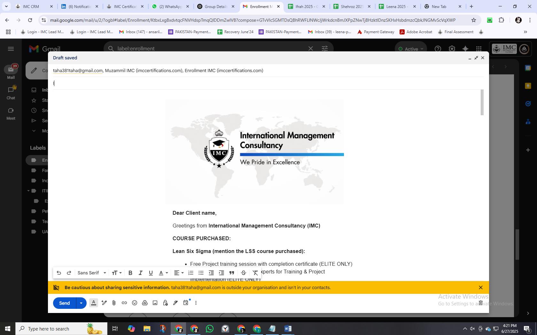
Task: Insert a signature
Action: click(x=175, y=303)
